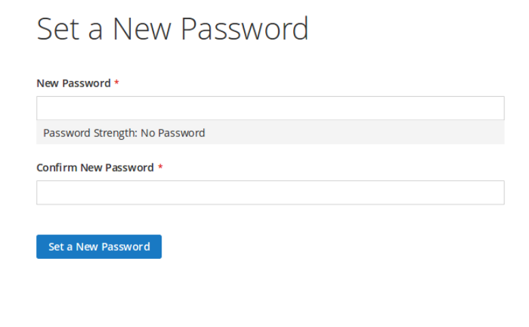Place cursor in first password box
The height and width of the screenshot is (327, 529).
click(x=270, y=108)
